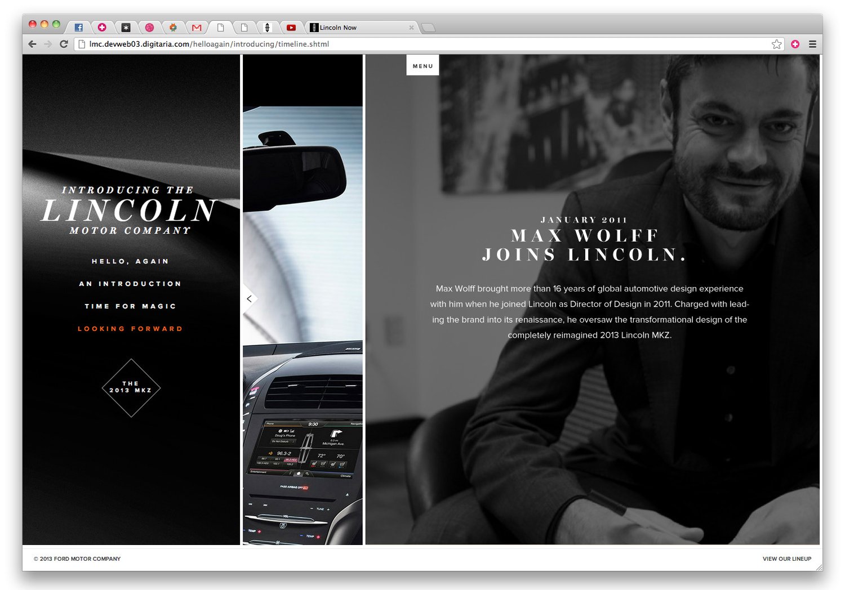Switch to the orange-green icon pinned tab
The height and width of the screenshot is (590, 845).
[173, 27]
